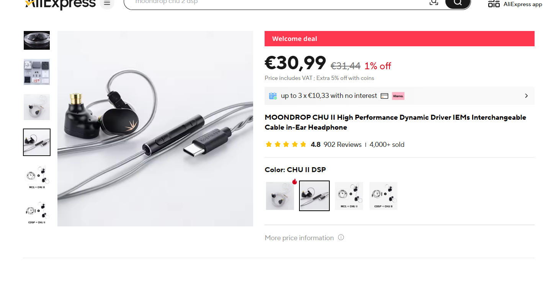The image size is (543, 288).
Task: Select the CHU II DSP color variant
Action: coord(314,196)
